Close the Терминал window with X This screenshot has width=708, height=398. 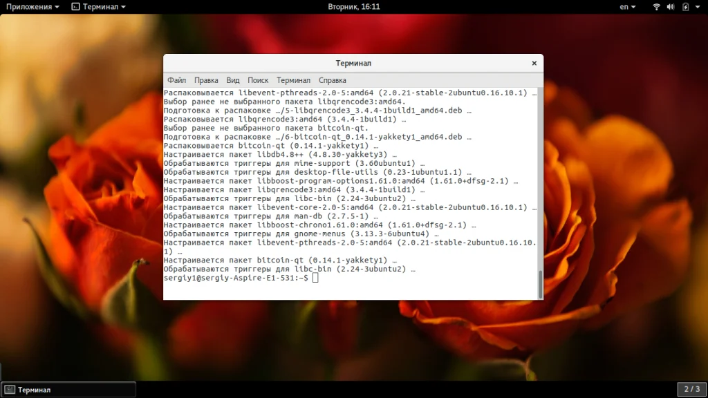tap(534, 63)
